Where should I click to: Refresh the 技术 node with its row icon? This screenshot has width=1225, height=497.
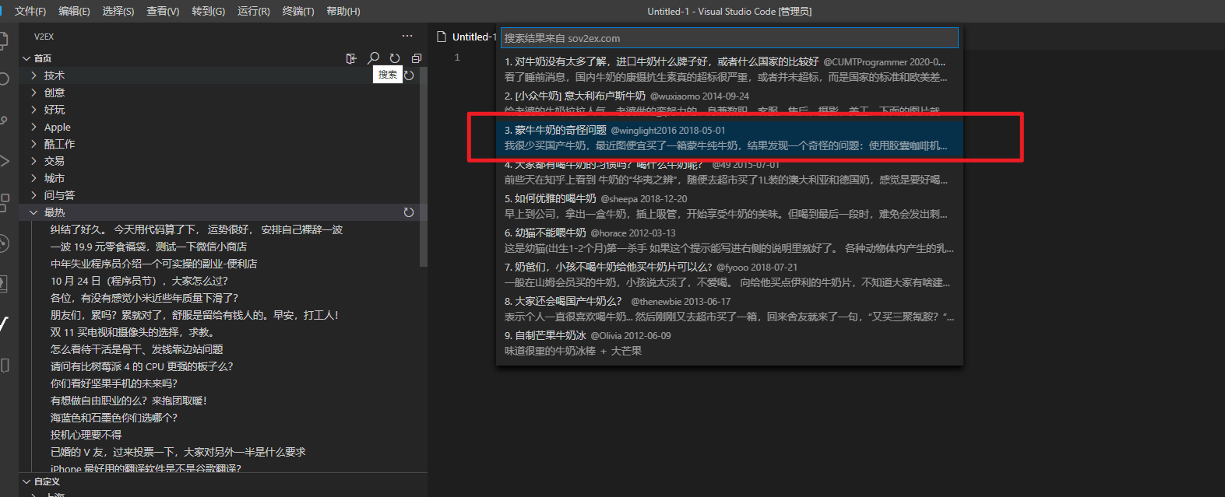(x=409, y=75)
